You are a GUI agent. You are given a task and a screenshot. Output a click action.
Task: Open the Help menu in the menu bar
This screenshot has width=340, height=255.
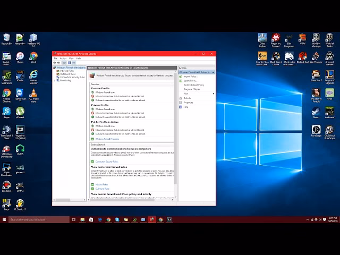[x=79, y=58]
